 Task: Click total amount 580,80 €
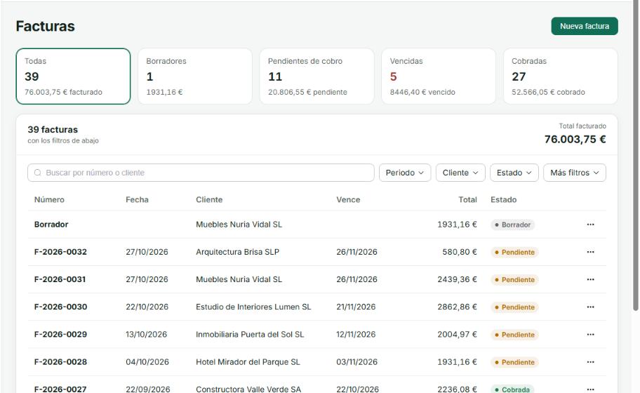(x=460, y=252)
